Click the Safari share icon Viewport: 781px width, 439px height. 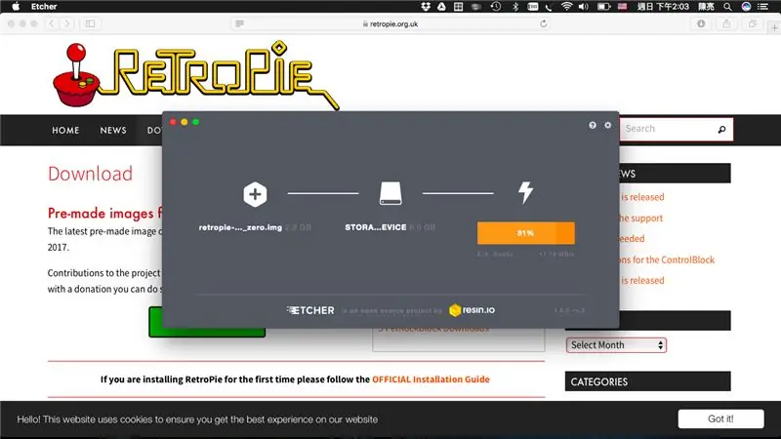pyautogui.click(x=726, y=23)
